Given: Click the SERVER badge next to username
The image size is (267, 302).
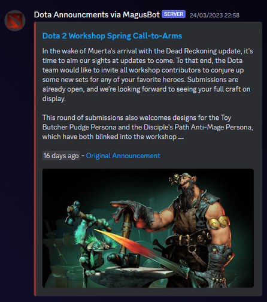Looking at the screenshot, I should (x=174, y=14).
